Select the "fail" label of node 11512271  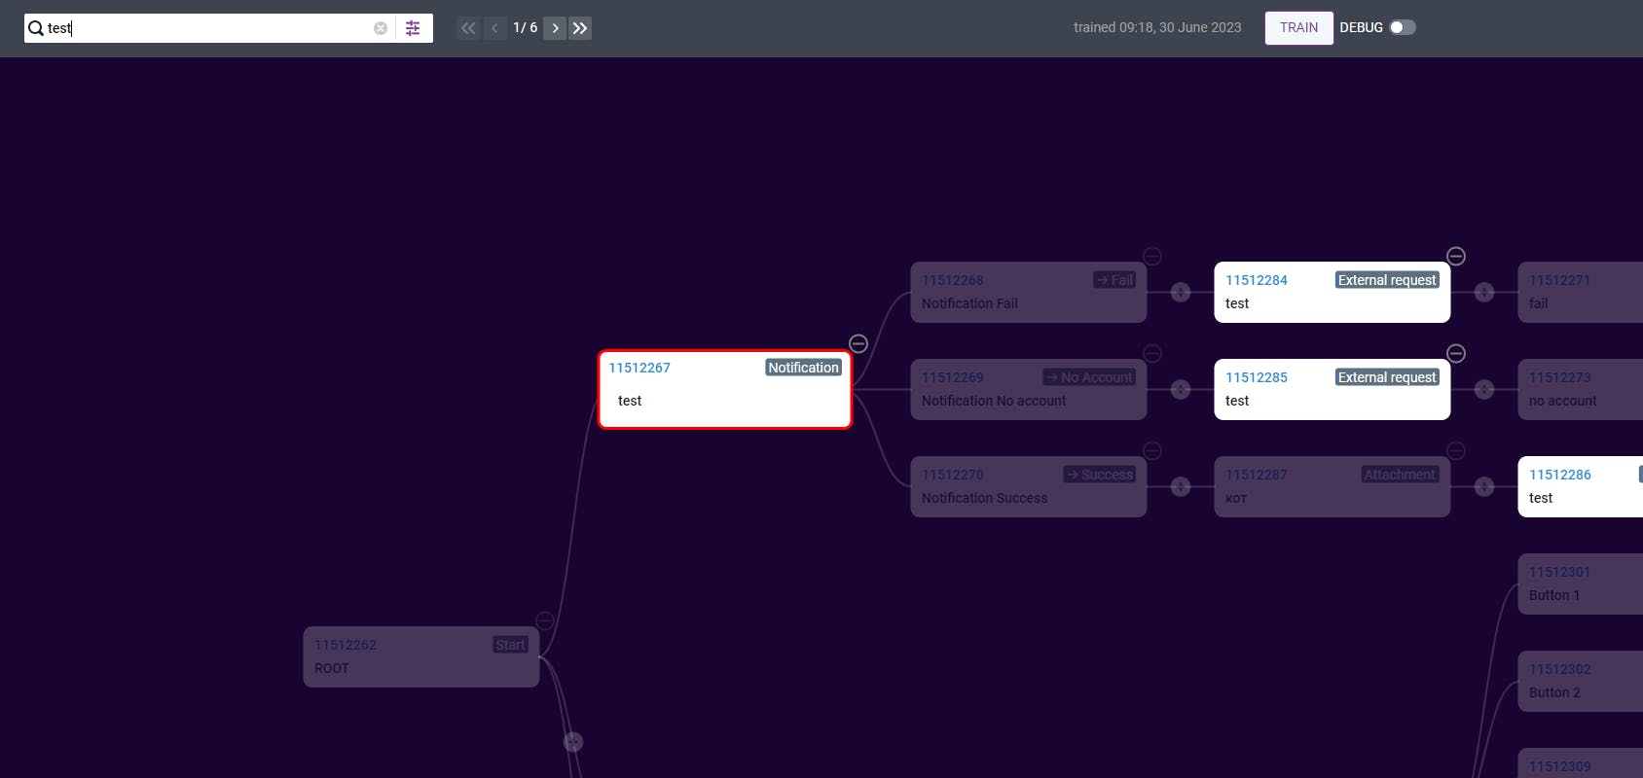point(1538,303)
